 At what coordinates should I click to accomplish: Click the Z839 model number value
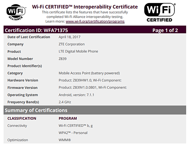tap(62, 59)
